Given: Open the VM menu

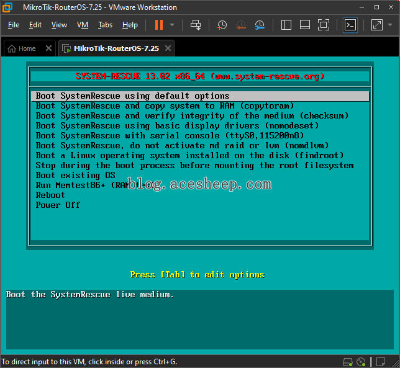Looking at the screenshot, I should point(83,25).
